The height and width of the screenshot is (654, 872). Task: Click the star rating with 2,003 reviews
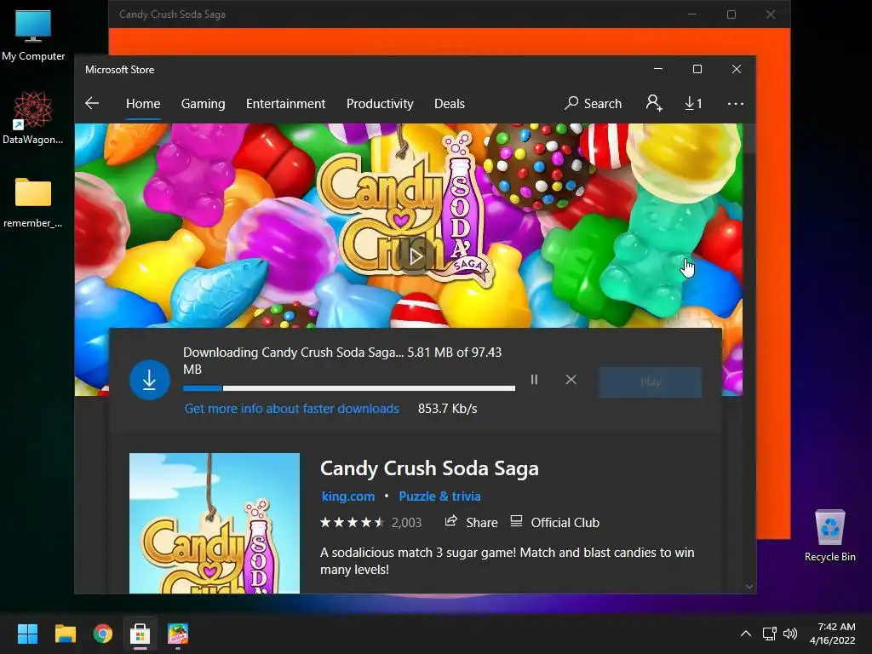(x=370, y=522)
